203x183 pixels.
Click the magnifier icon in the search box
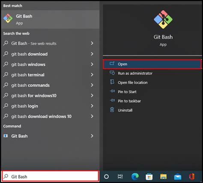tap(6, 176)
